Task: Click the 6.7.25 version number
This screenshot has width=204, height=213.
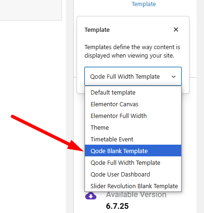Action: 117,206
